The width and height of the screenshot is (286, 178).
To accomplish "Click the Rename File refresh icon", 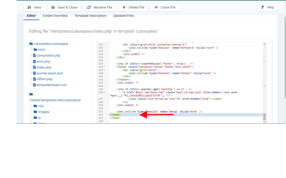I will tap(89, 7).
